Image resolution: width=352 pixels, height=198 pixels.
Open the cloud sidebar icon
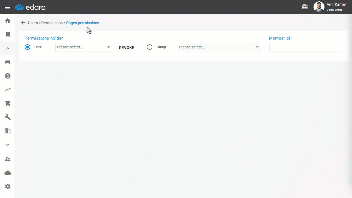coord(8,173)
